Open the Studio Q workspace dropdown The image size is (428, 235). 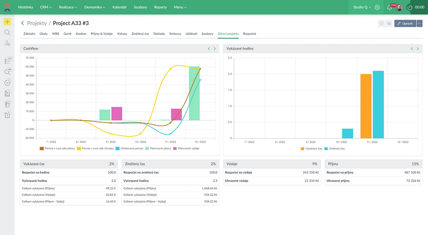[362, 7]
